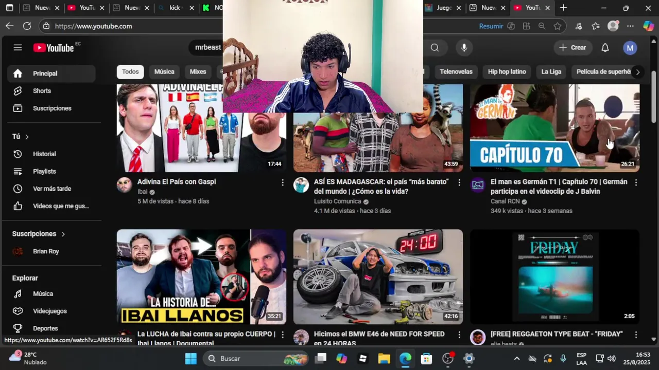Open Deportes in Explorar

click(x=51, y=328)
